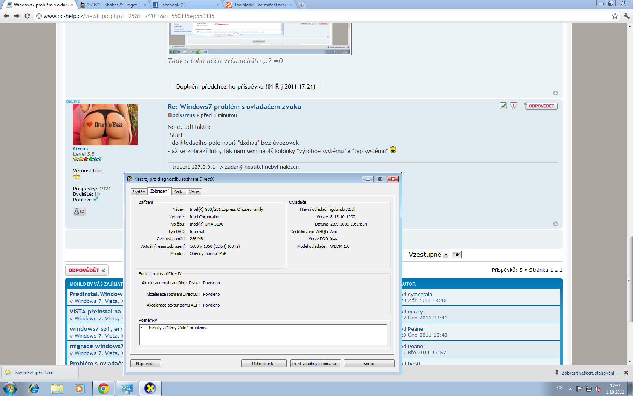Image resolution: width=633 pixels, height=396 pixels.
Task: Open the VISTA přeinstal na topic link
Action: [x=95, y=311]
